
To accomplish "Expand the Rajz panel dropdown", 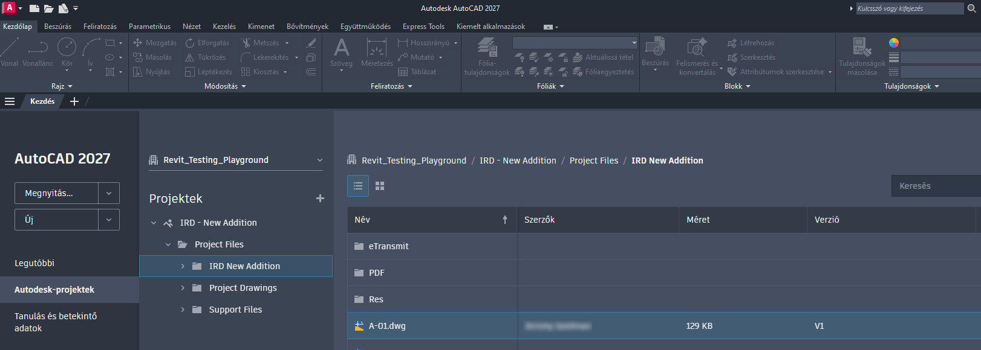I will click(62, 86).
